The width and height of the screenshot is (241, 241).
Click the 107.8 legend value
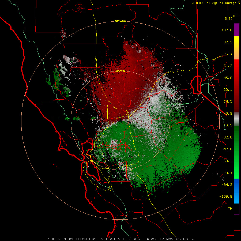pyautogui.click(x=227, y=30)
